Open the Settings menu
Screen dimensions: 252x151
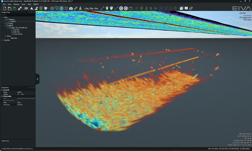pos(16,4)
